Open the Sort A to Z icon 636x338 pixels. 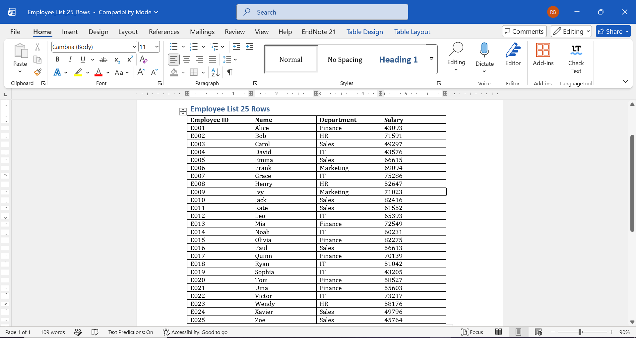215,72
